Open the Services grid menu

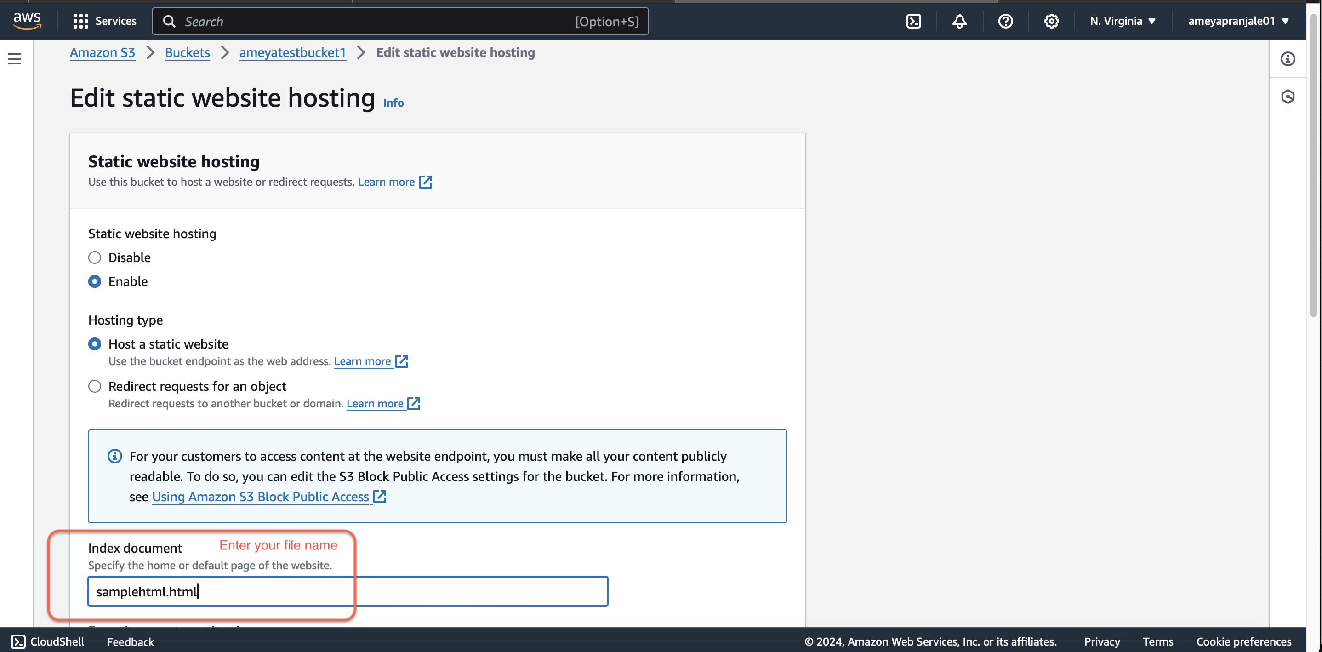(80, 21)
